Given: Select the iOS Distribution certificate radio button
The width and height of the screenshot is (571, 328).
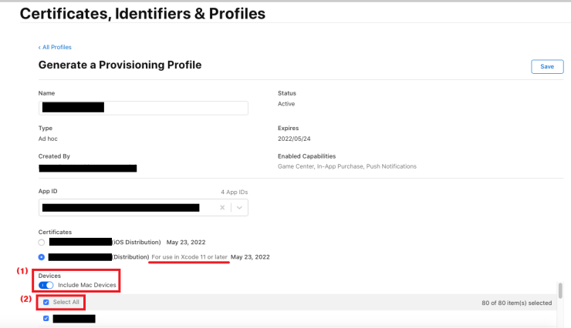Looking at the screenshot, I should pyautogui.click(x=42, y=242).
